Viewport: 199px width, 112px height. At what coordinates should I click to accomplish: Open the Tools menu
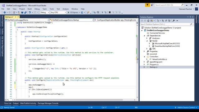pos(52,9)
